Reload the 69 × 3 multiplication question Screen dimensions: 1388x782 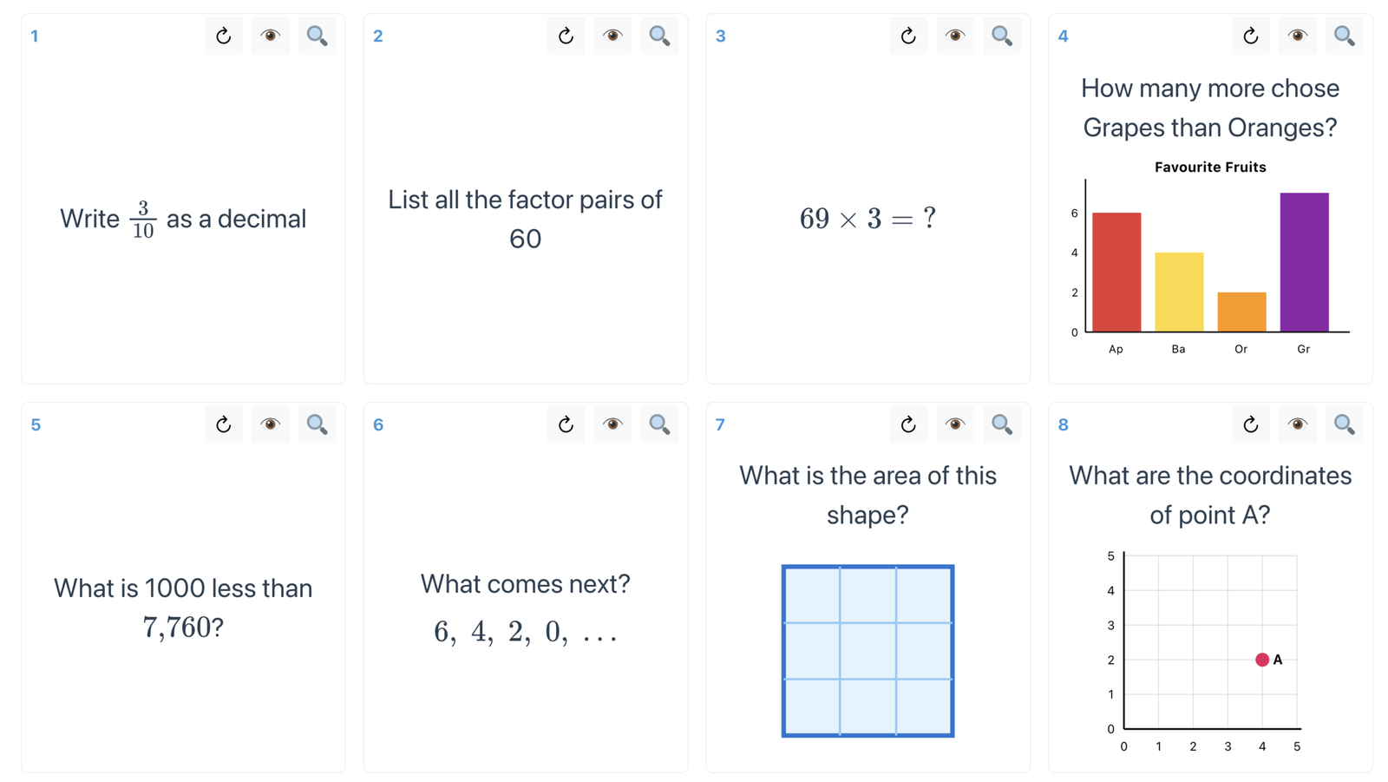click(908, 36)
